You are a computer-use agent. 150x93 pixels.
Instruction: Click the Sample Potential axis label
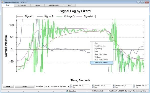point(6,46)
